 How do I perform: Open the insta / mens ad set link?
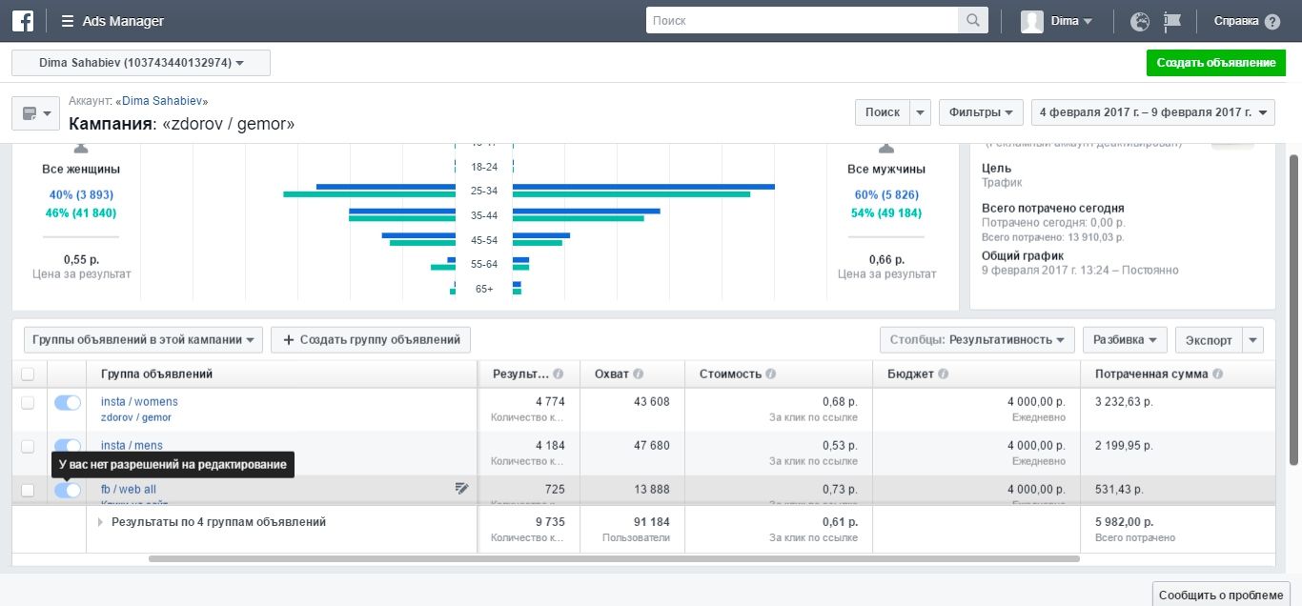pyautogui.click(x=132, y=445)
